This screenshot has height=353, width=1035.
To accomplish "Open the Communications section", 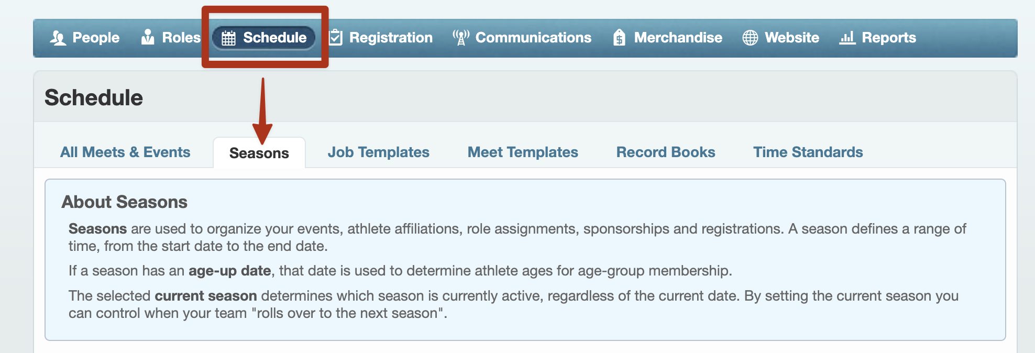I will click(x=522, y=38).
